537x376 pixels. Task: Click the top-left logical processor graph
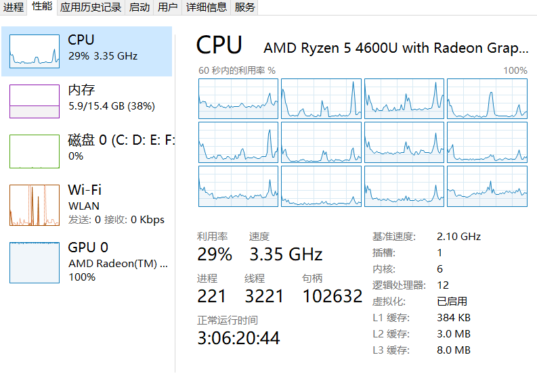tap(238, 99)
